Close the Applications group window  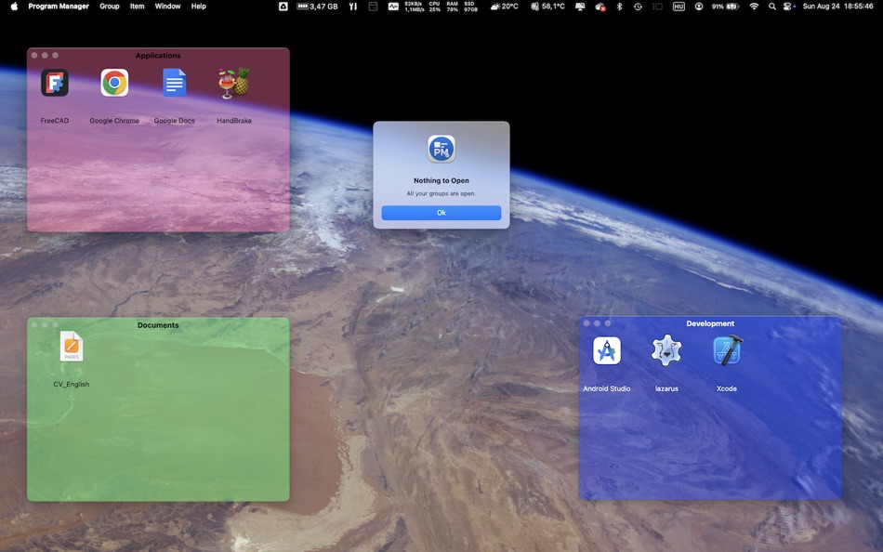[34, 55]
